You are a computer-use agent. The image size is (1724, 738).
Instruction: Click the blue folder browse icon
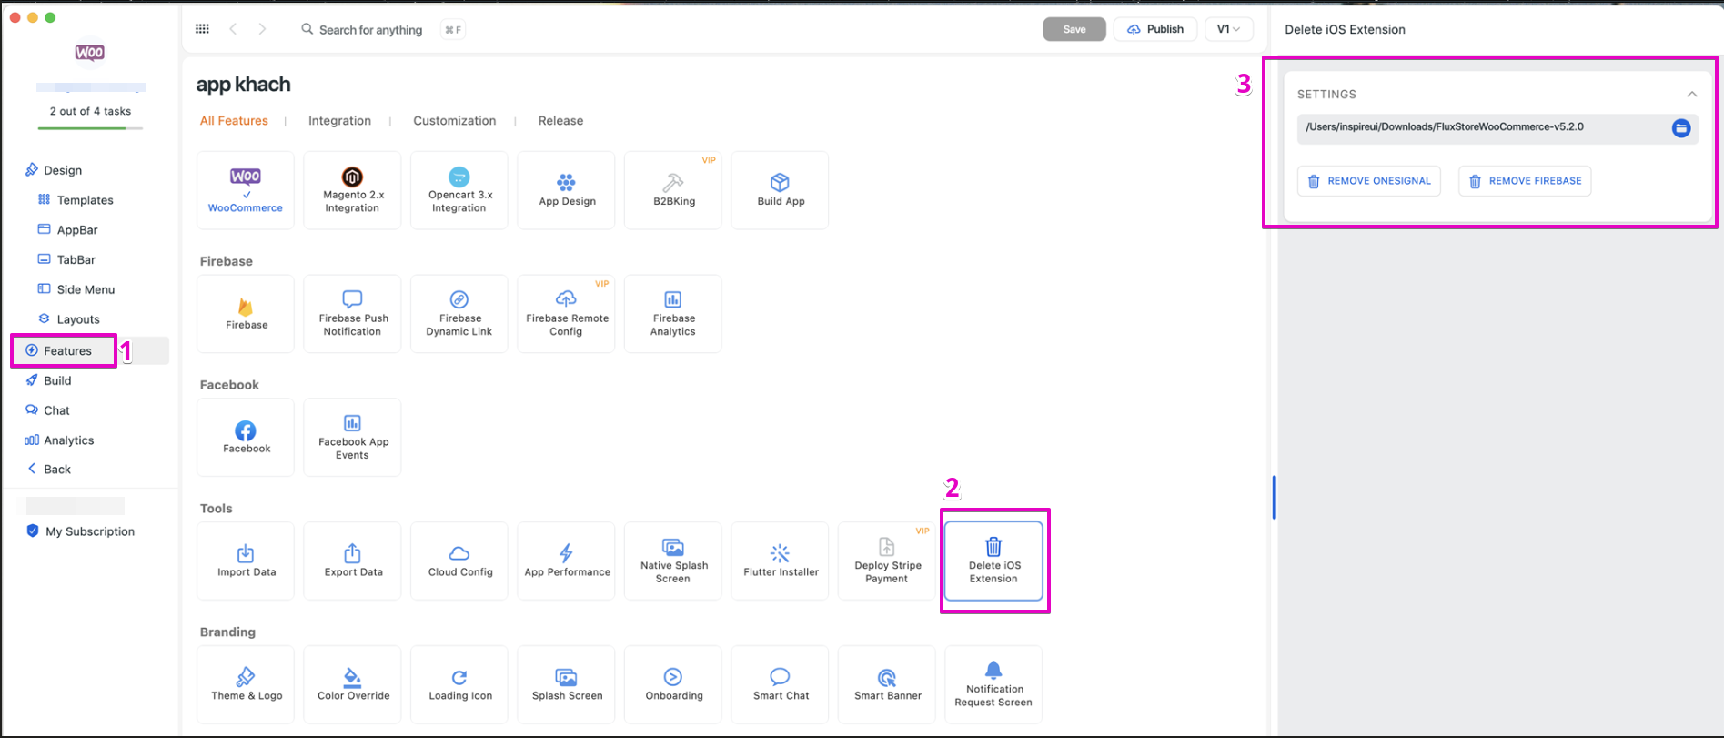point(1680,128)
